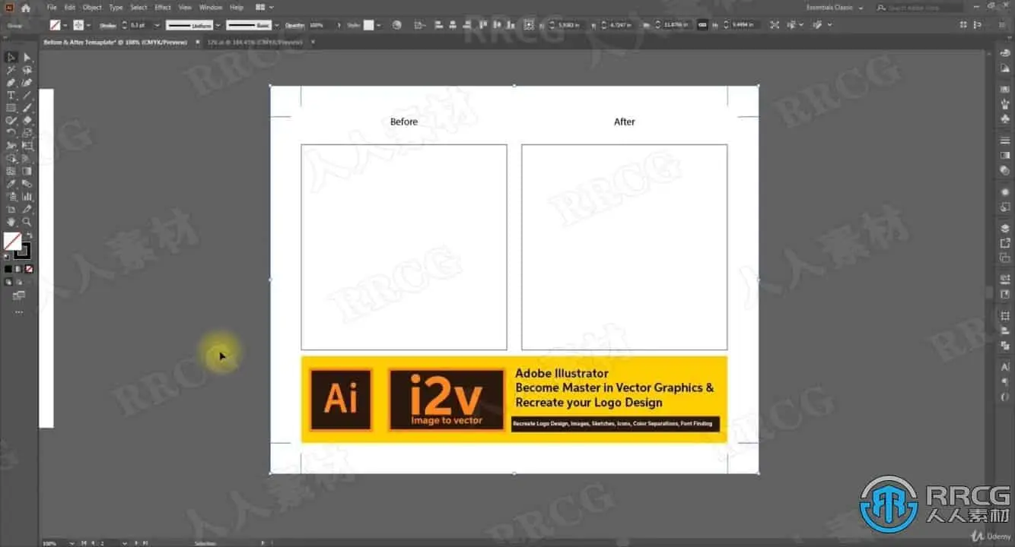Click the stroke weight value field
Screen dimensions: 1015x547
(x=140, y=25)
